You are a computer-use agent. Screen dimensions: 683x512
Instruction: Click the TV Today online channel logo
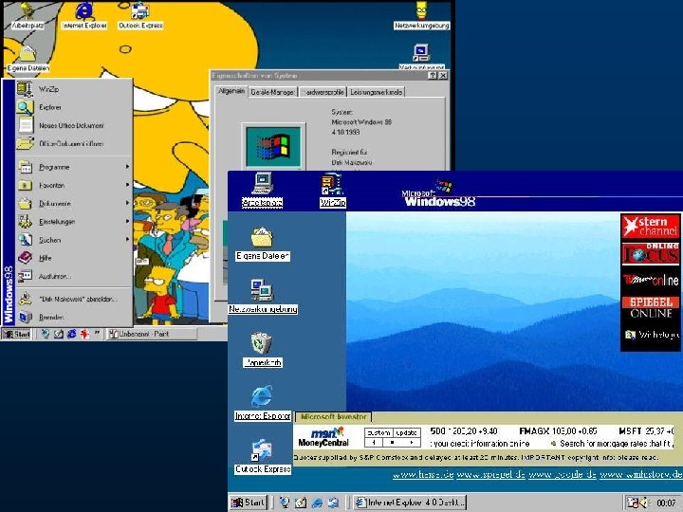[x=650, y=280]
